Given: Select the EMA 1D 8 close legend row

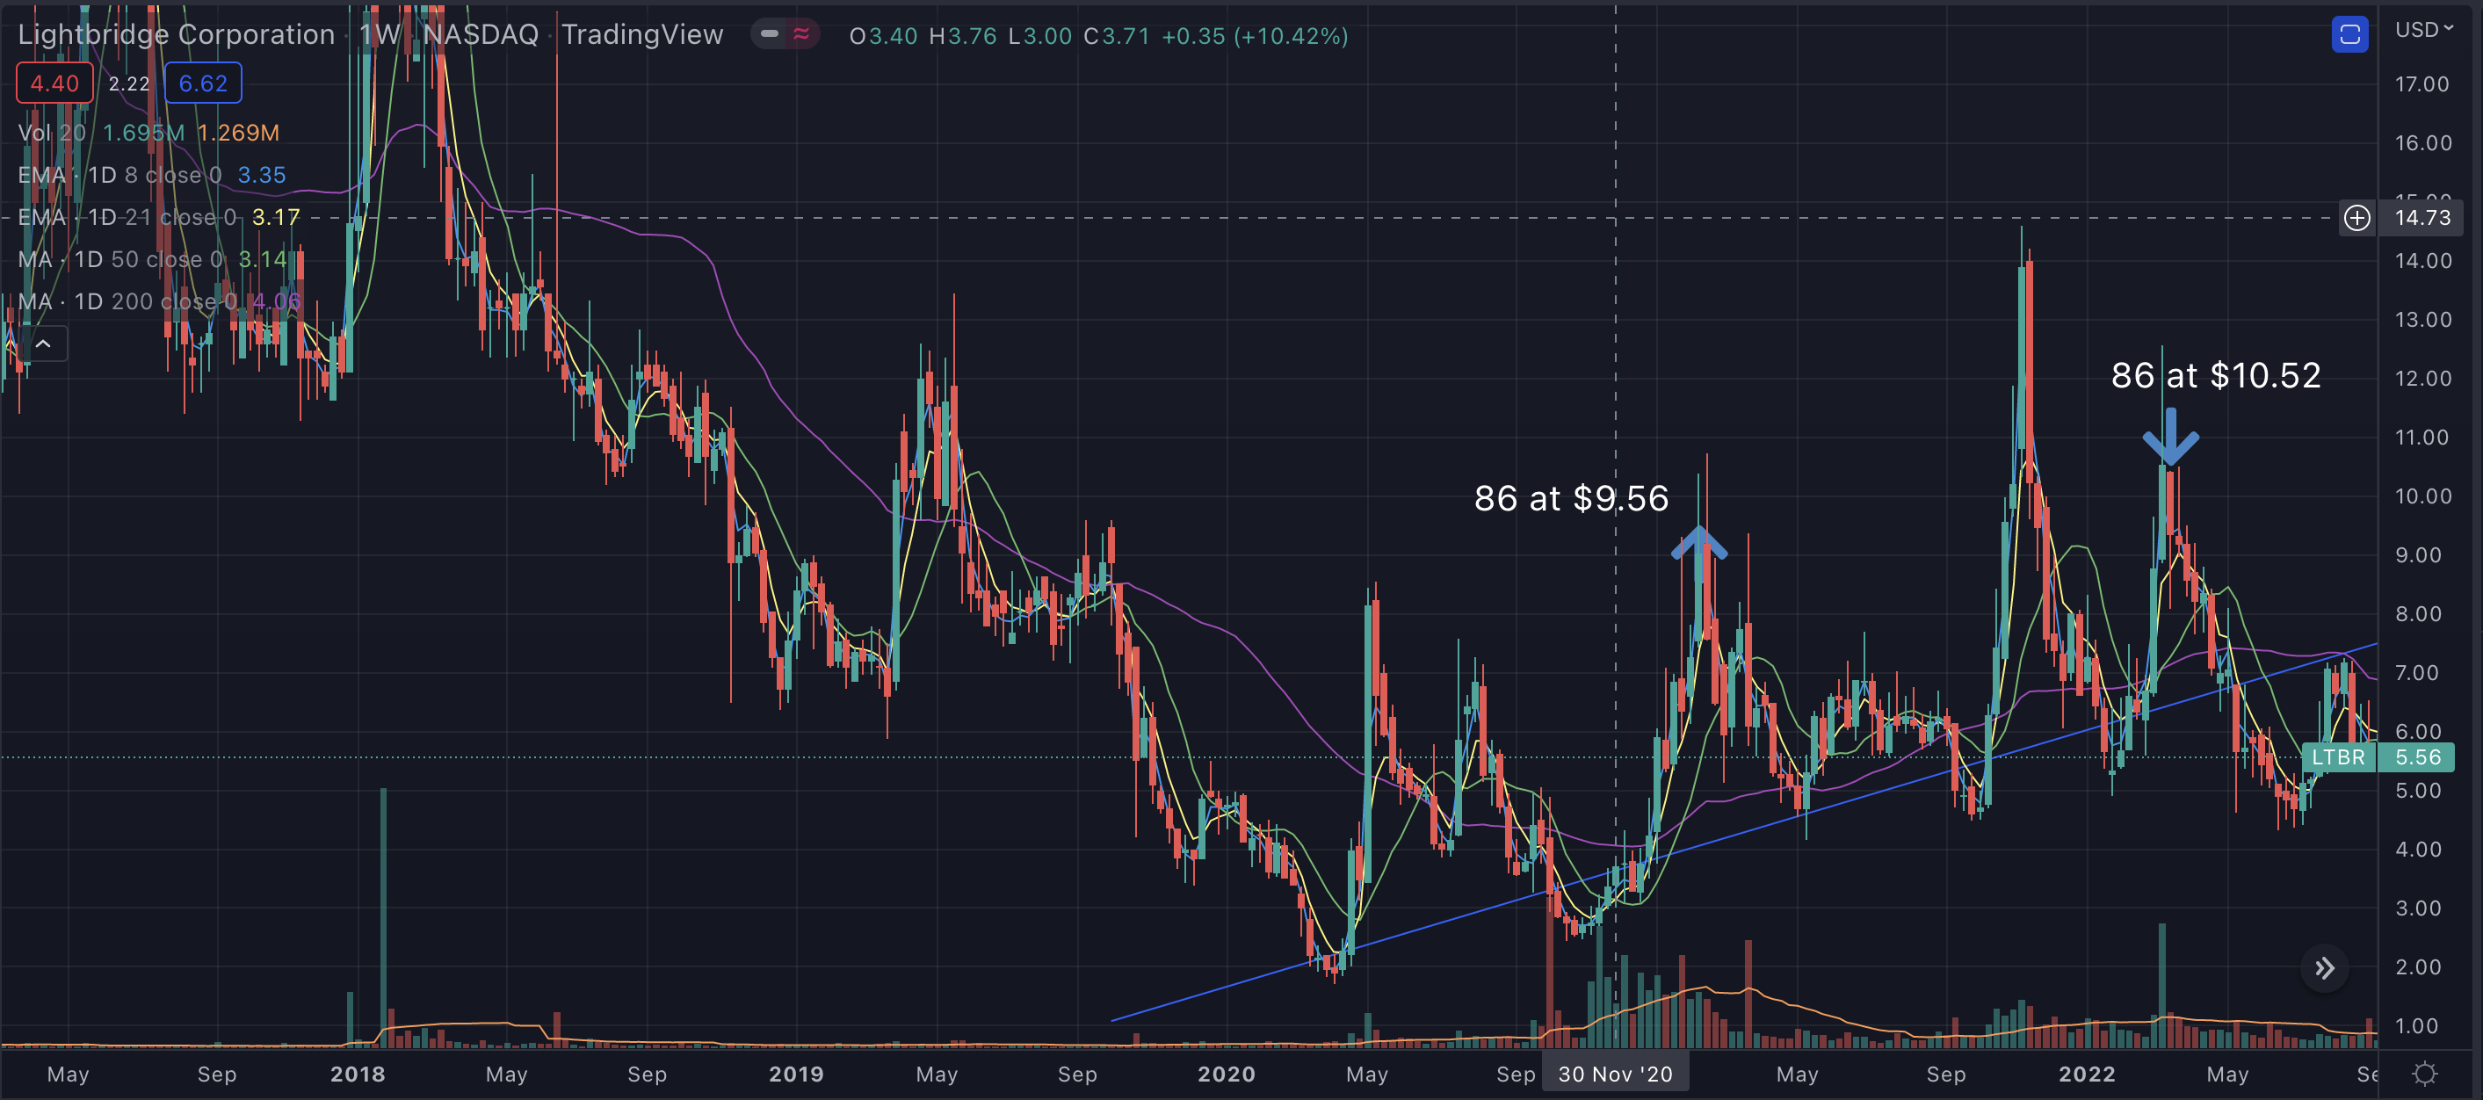Looking at the screenshot, I should [x=152, y=176].
